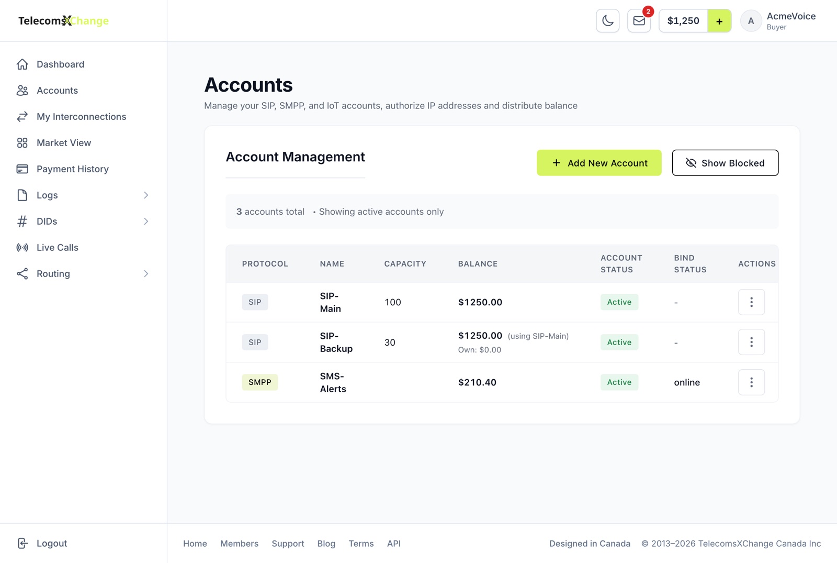The height and width of the screenshot is (563, 837).
Task: Open My Interconnections menu item
Action: 81,117
